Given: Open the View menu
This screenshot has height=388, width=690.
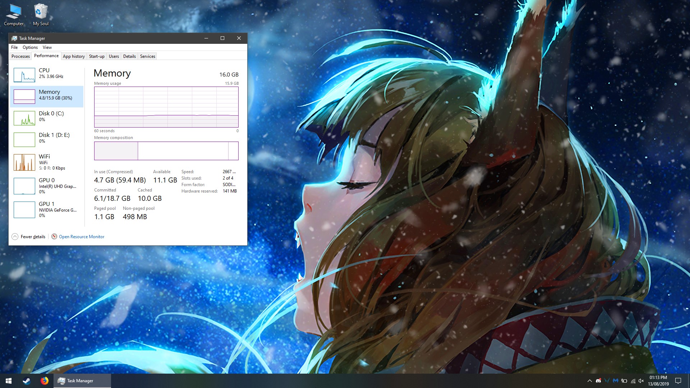Looking at the screenshot, I should 47,47.
